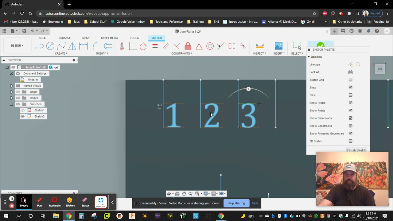Viewport: 393px width, 221px height.
Task: Click the Stop sharing button
Action: 236,203
